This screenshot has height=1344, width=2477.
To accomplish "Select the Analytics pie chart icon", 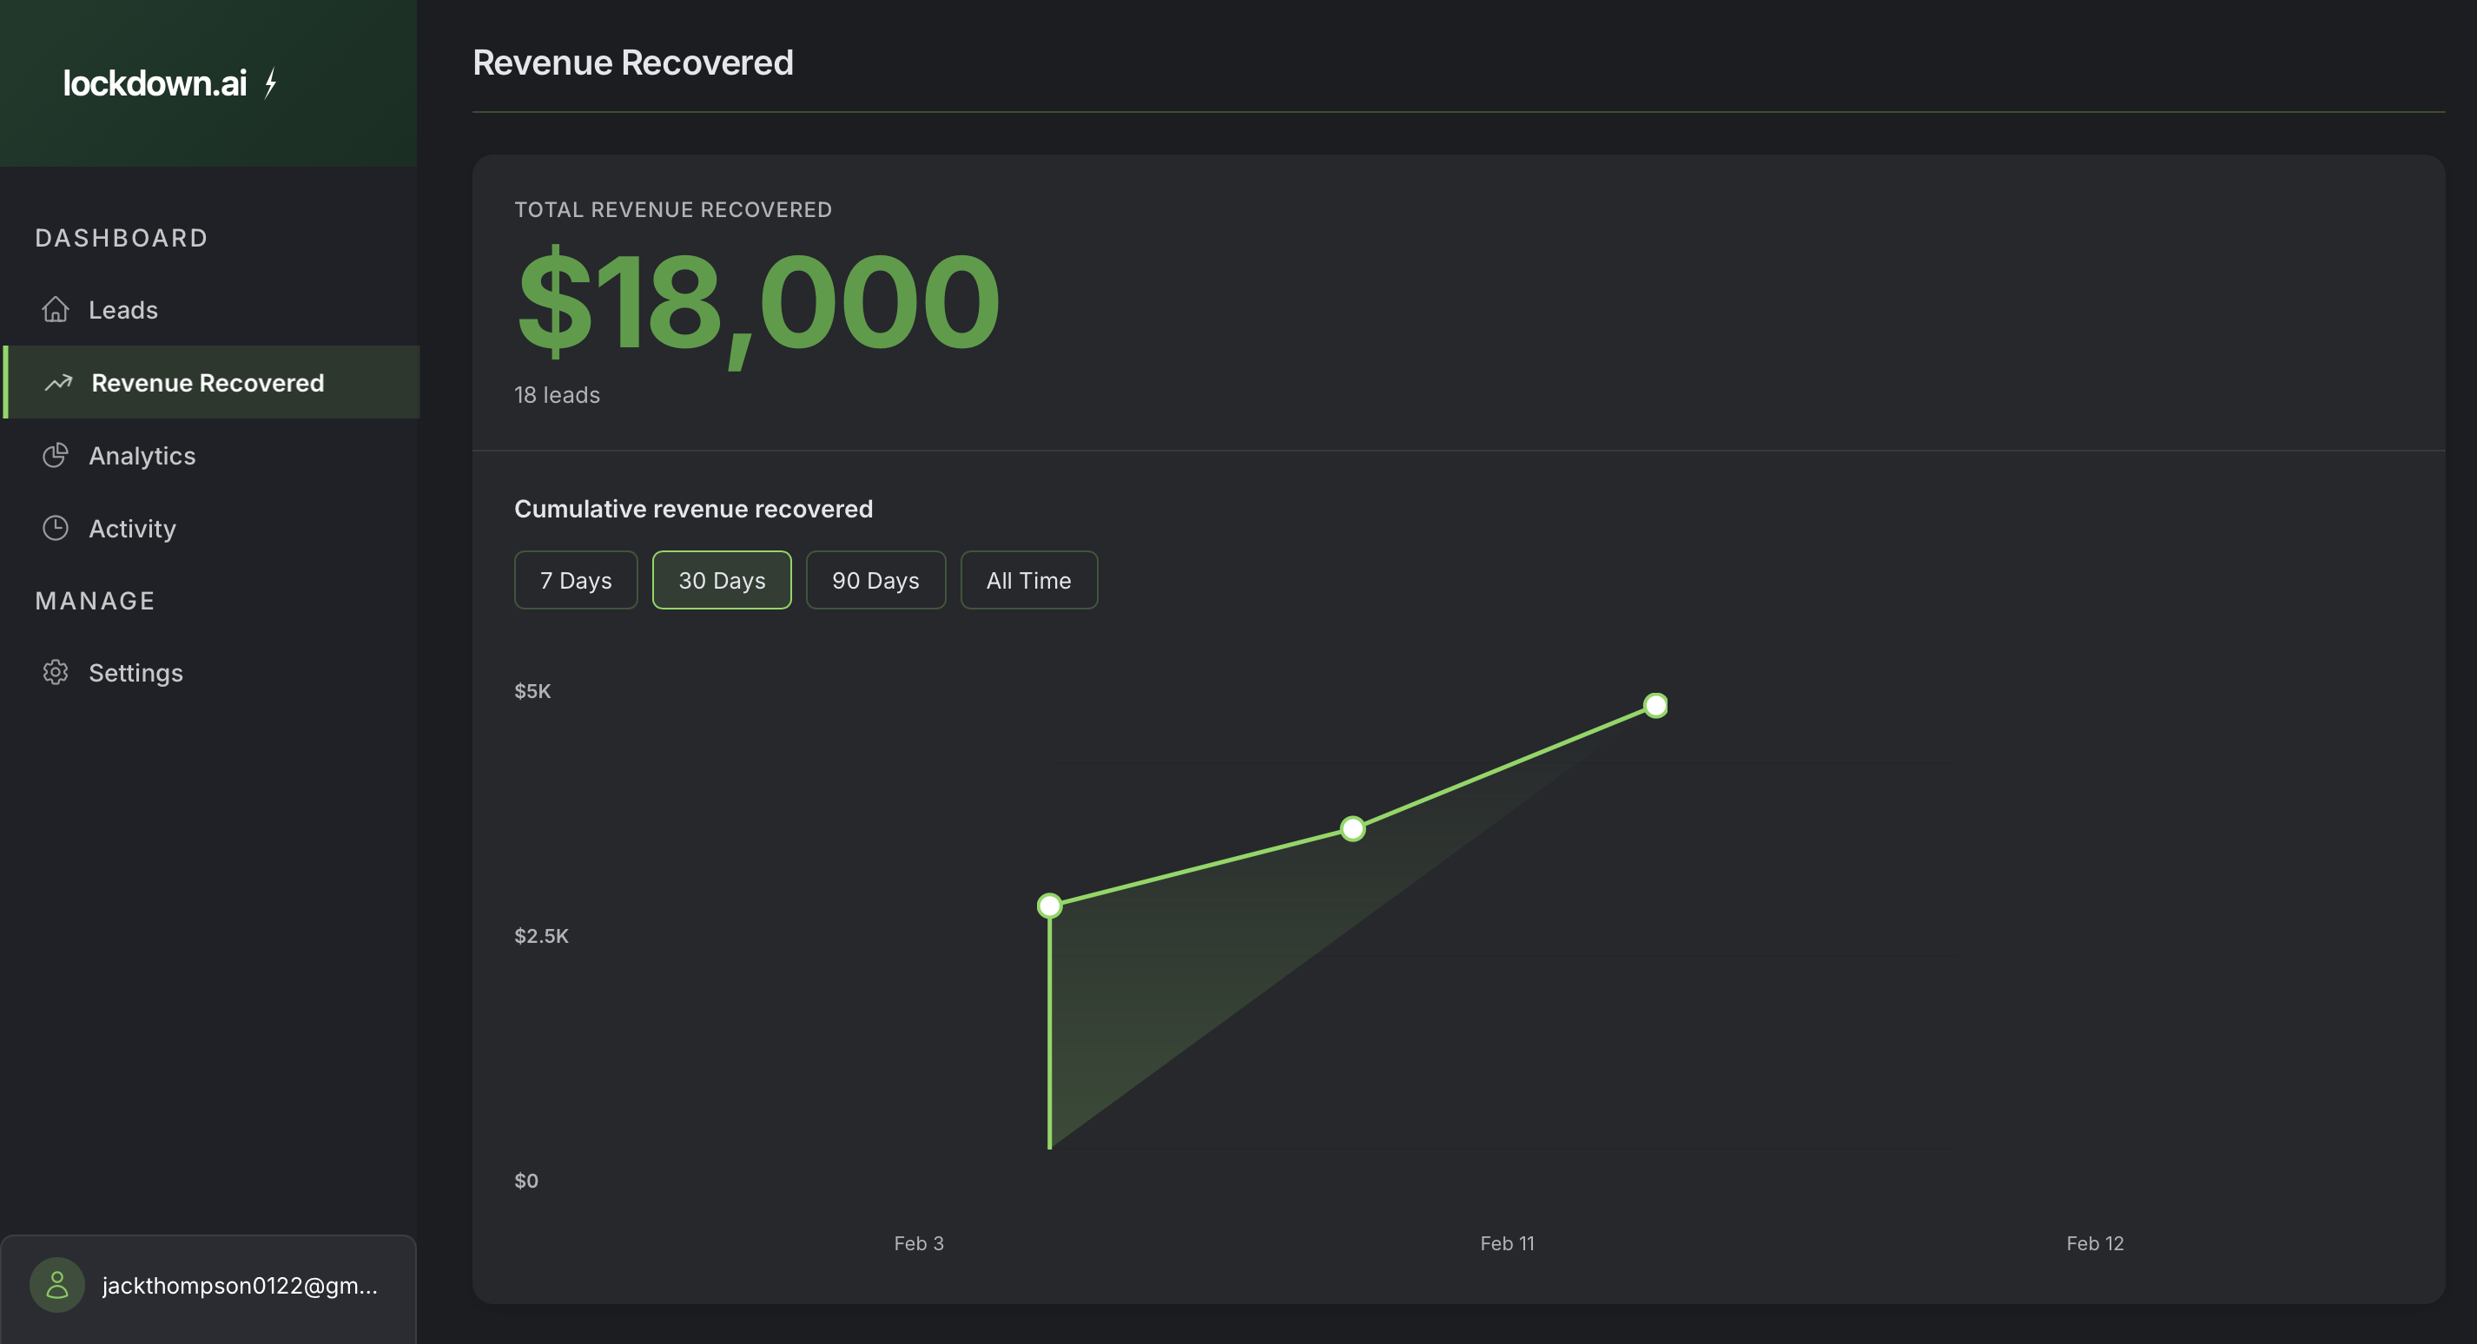I will 56,455.
